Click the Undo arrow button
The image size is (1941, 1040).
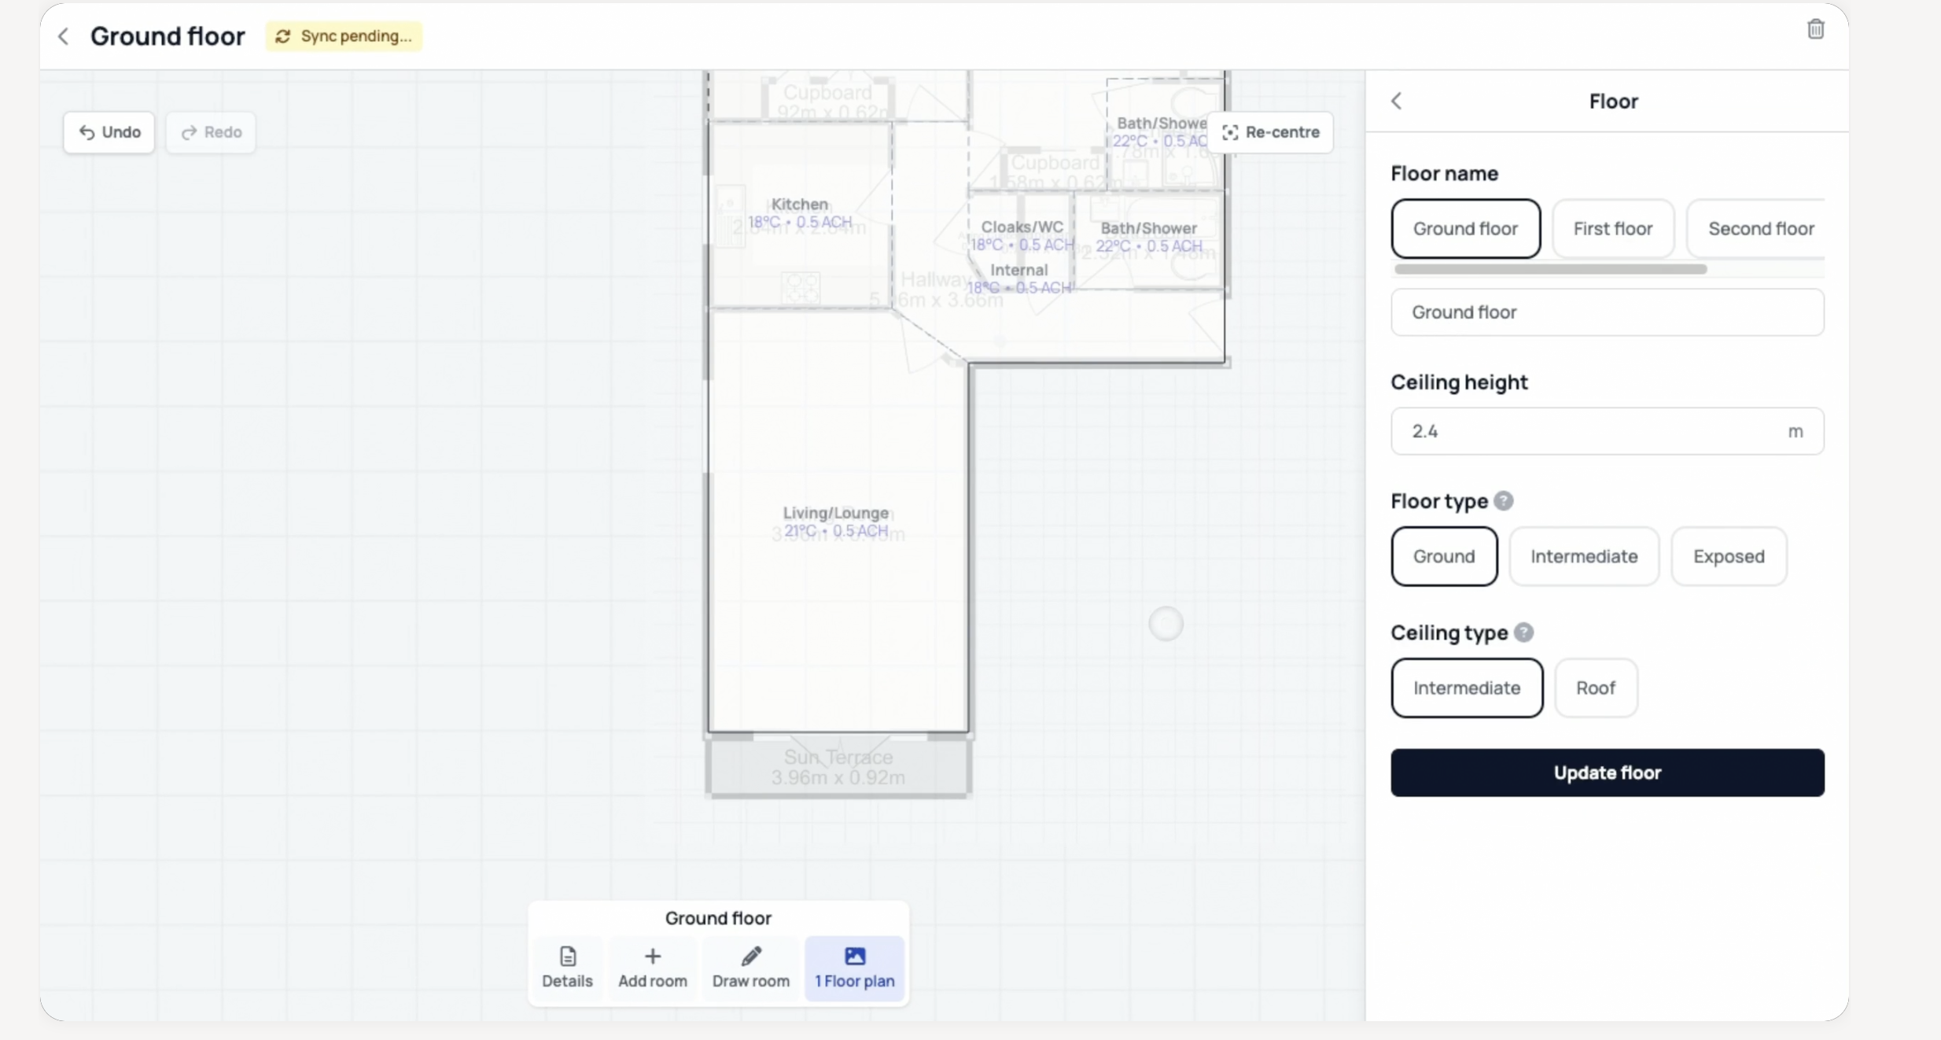point(109,132)
